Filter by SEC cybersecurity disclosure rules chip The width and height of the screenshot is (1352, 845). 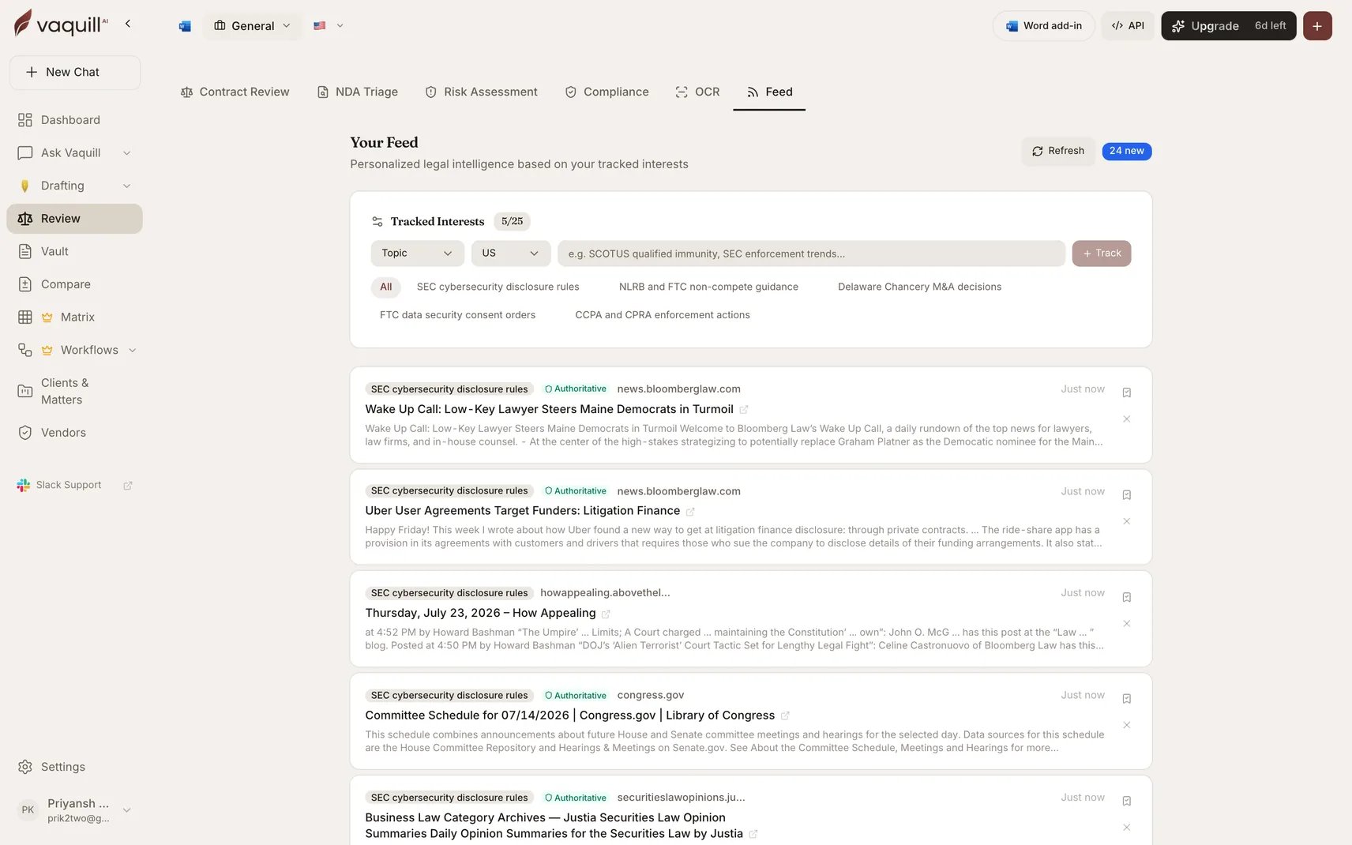[x=498, y=287]
